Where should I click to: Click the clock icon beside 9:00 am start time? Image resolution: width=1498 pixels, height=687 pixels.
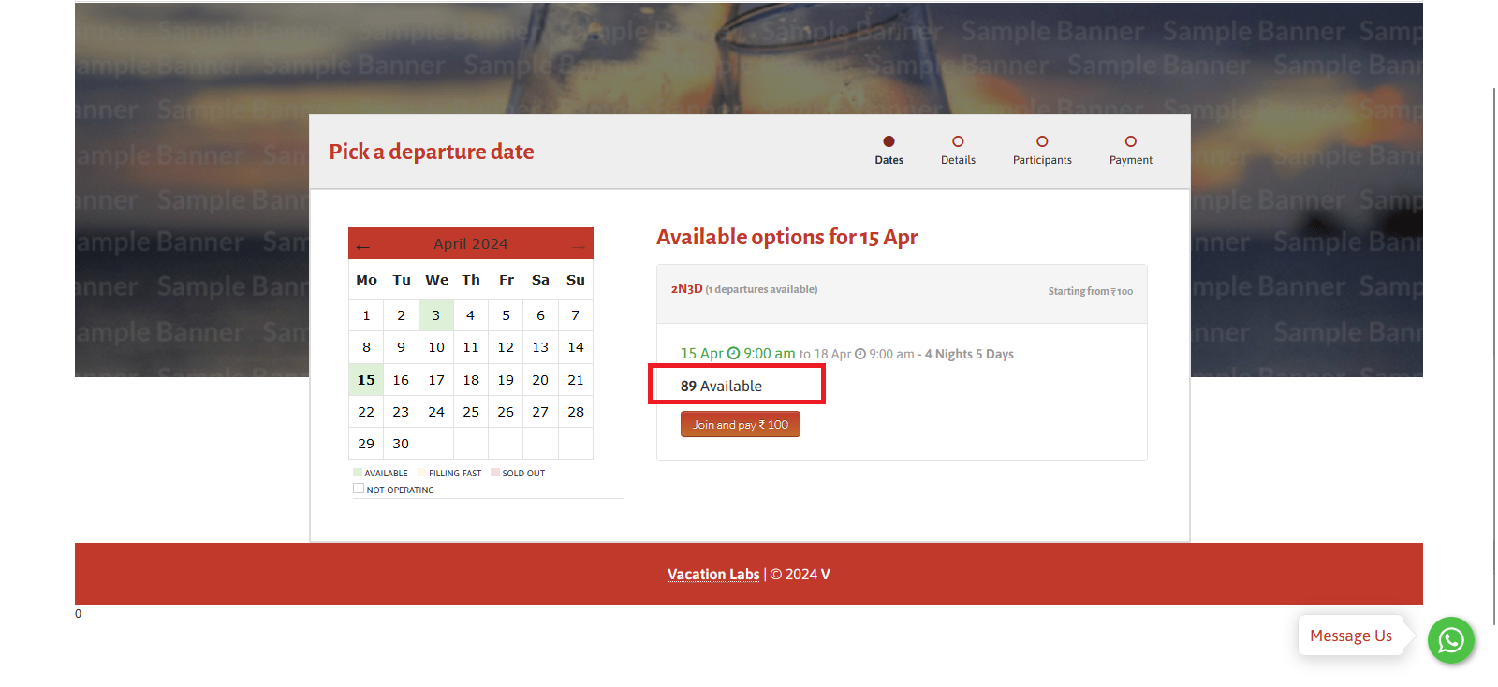coord(734,354)
